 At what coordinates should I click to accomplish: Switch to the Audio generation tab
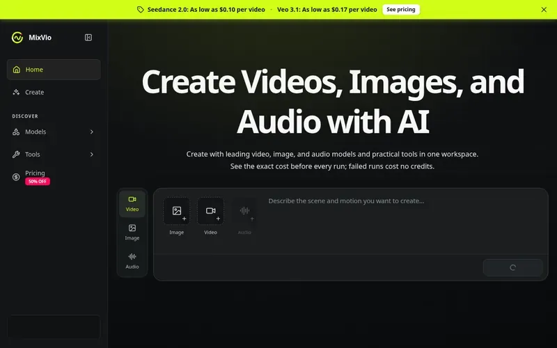[132, 261]
